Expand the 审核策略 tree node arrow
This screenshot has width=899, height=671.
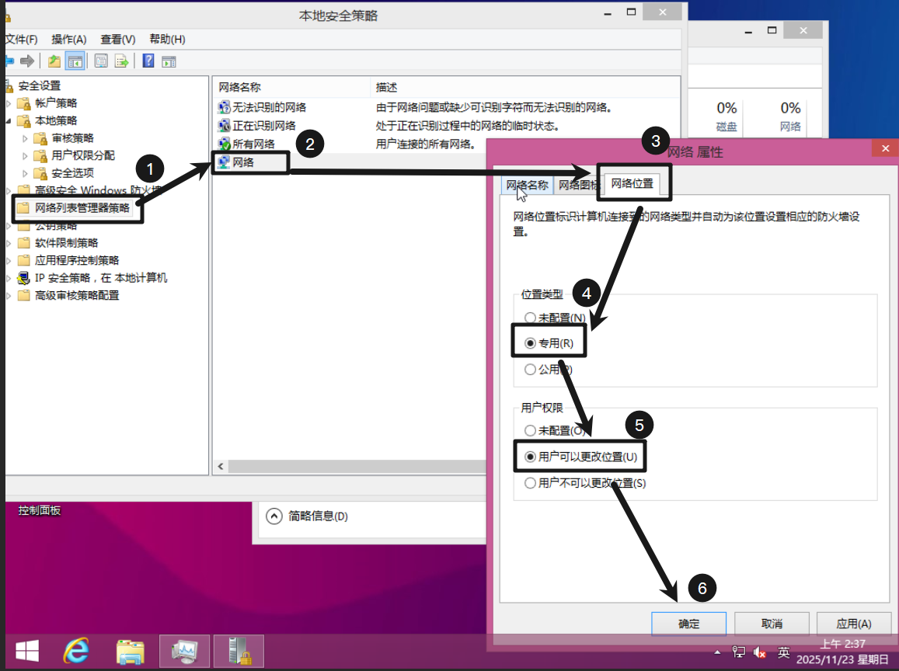click(x=24, y=138)
